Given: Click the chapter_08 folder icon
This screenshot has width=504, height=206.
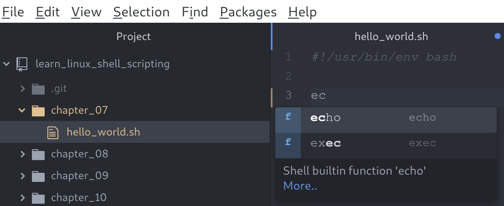Looking at the screenshot, I should 38,154.
